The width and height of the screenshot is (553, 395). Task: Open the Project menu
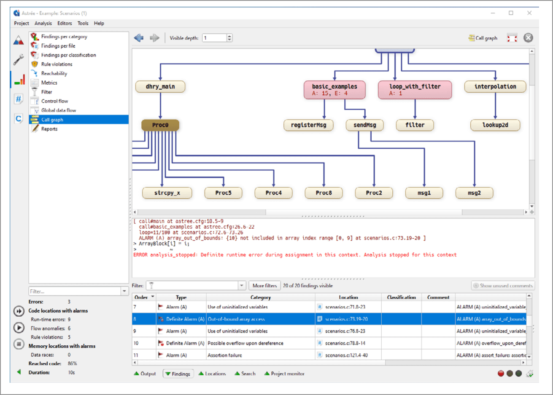tap(22, 24)
